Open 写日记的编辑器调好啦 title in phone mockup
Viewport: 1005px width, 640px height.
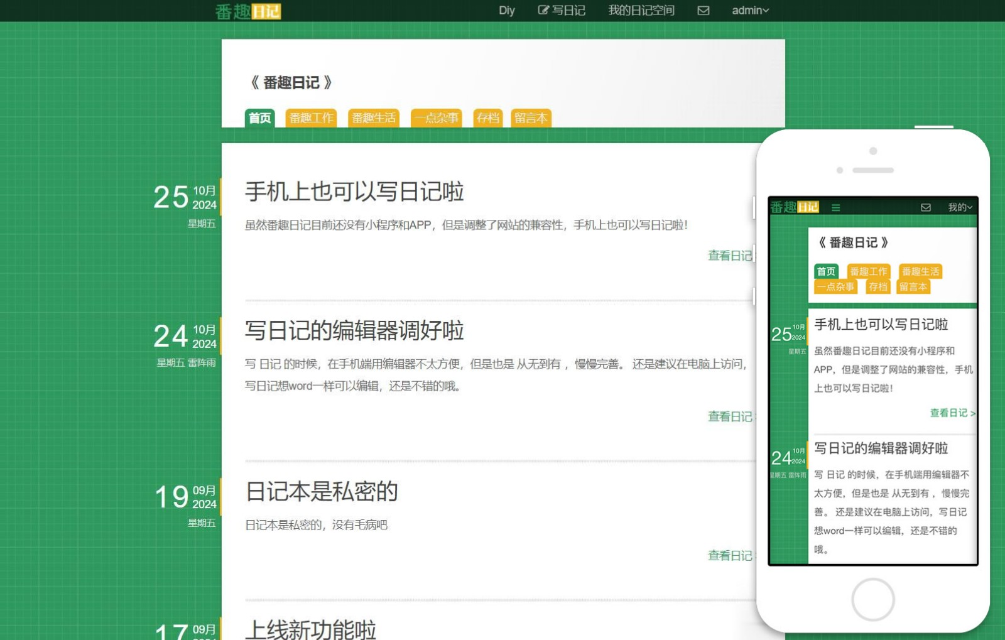881,448
